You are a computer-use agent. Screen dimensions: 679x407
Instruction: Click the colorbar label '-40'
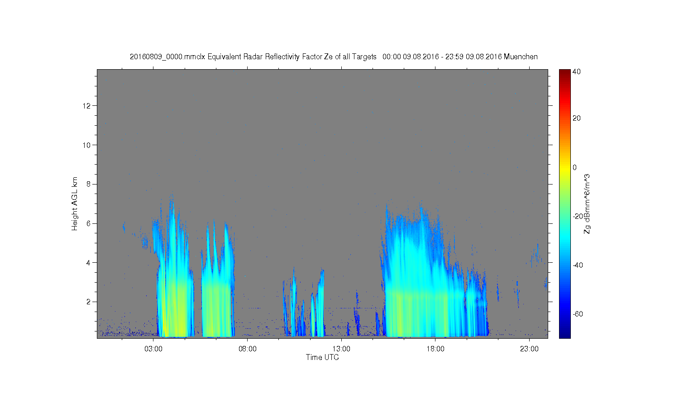[578, 265]
